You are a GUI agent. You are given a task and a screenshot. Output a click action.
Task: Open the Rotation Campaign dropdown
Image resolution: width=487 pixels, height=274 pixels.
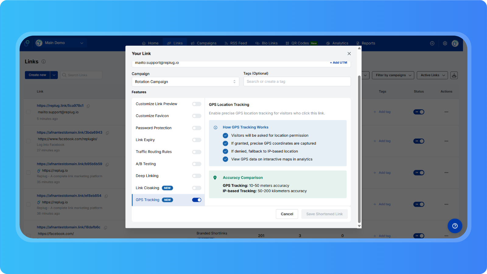[x=185, y=82]
